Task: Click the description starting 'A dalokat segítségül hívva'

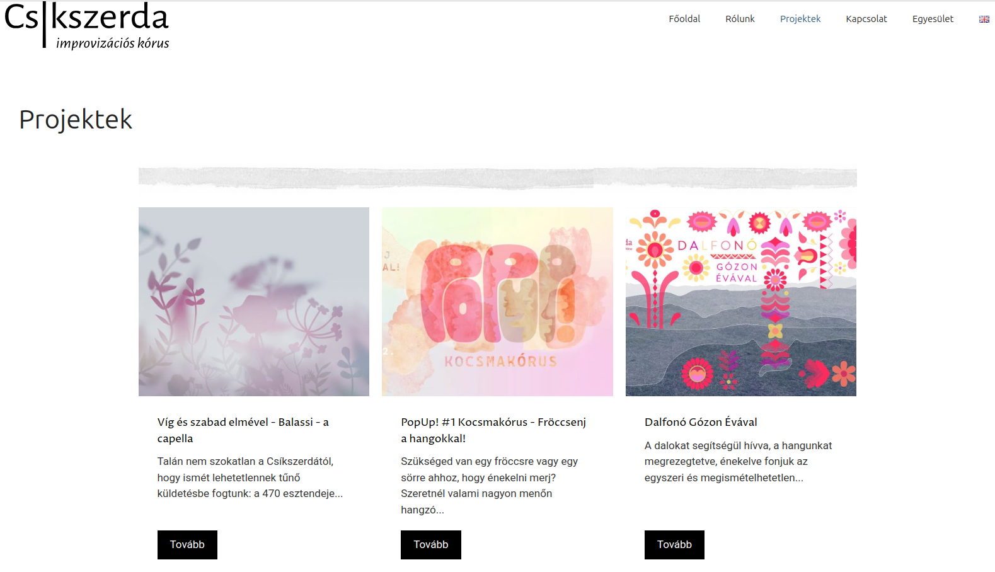Action: click(739, 462)
